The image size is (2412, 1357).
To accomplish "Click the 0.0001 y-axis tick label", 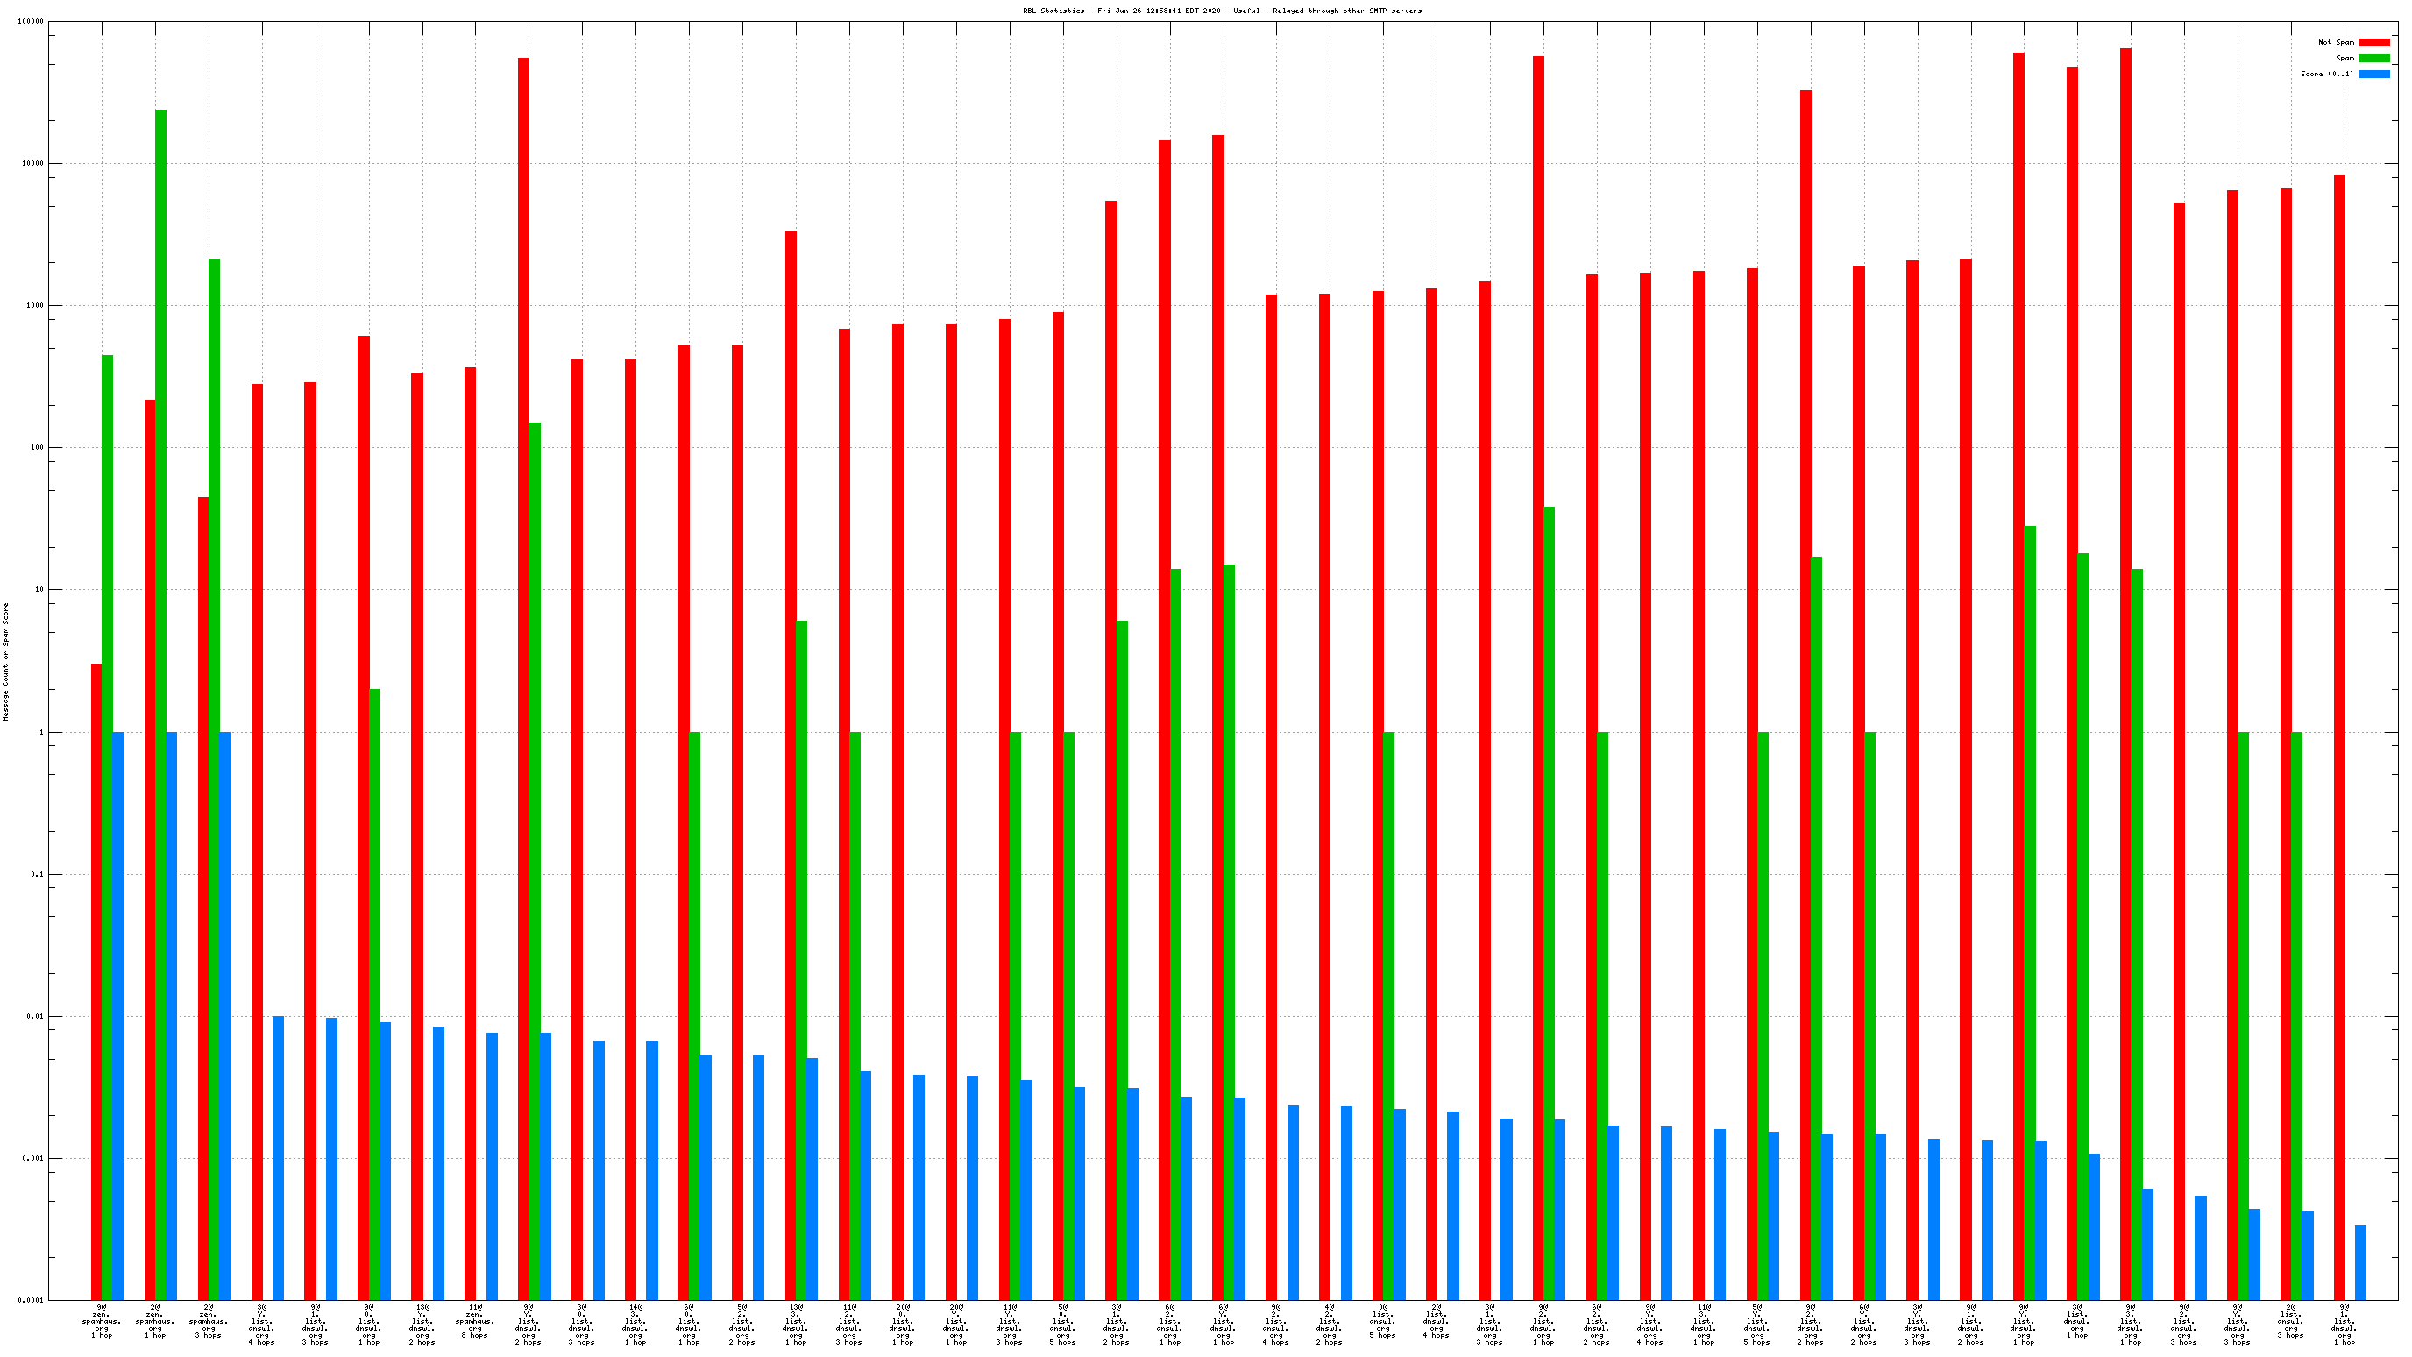I will pyautogui.click(x=31, y=1300).
